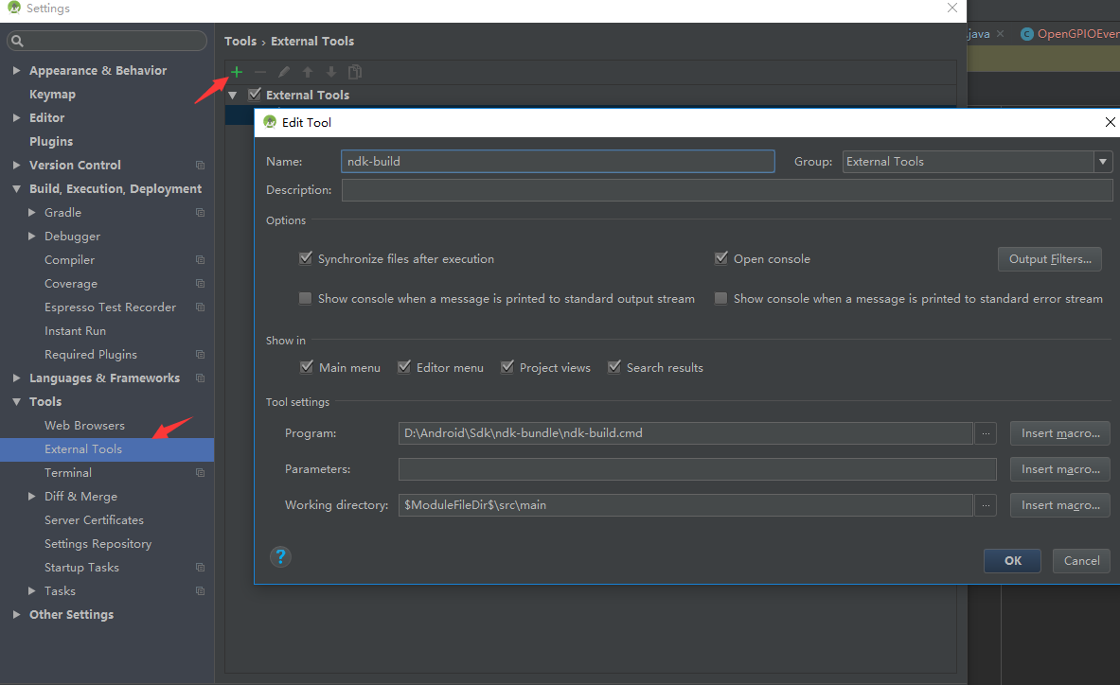
Task: Click the Cancel button
Action: (x=1081, y=561)
